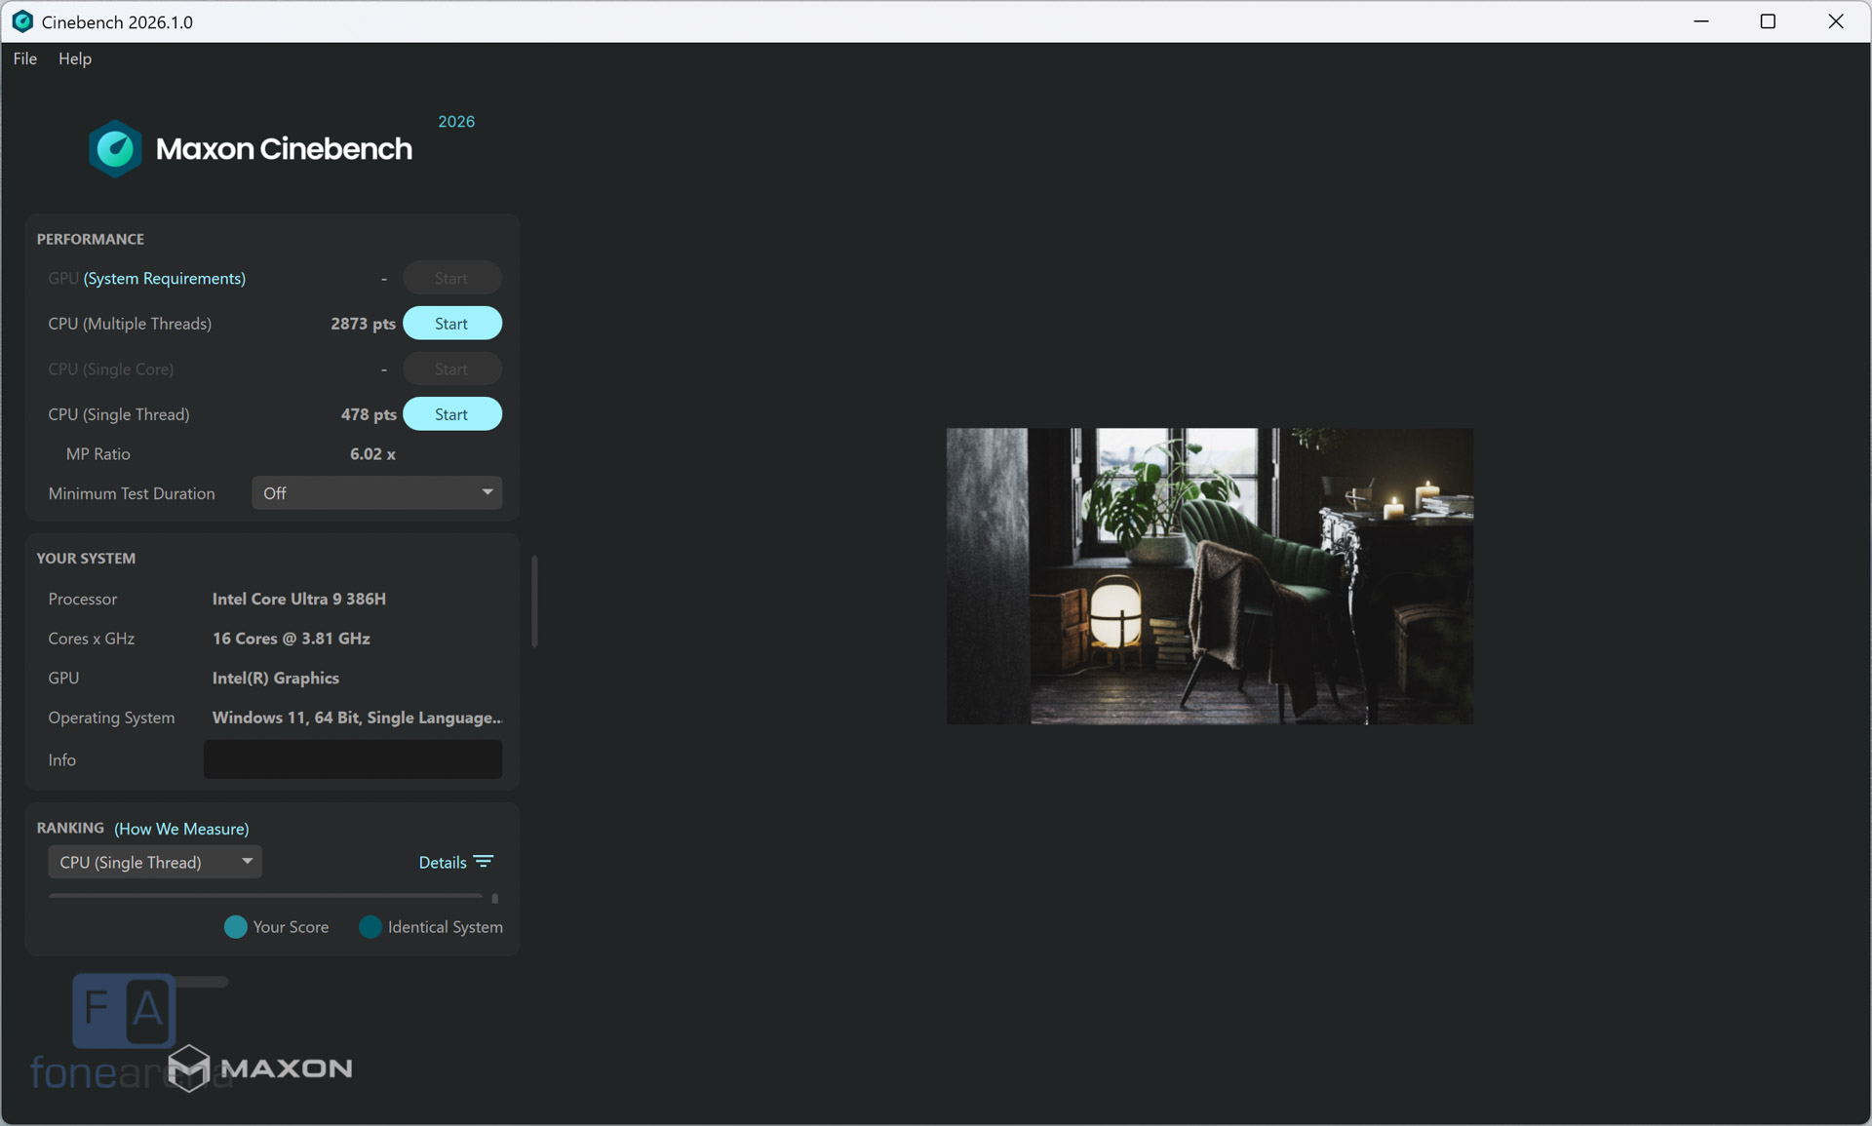Viewport: 1872px width, 1126px height.
Task: Close the Cinebench window
Action: click(1835, 21)
